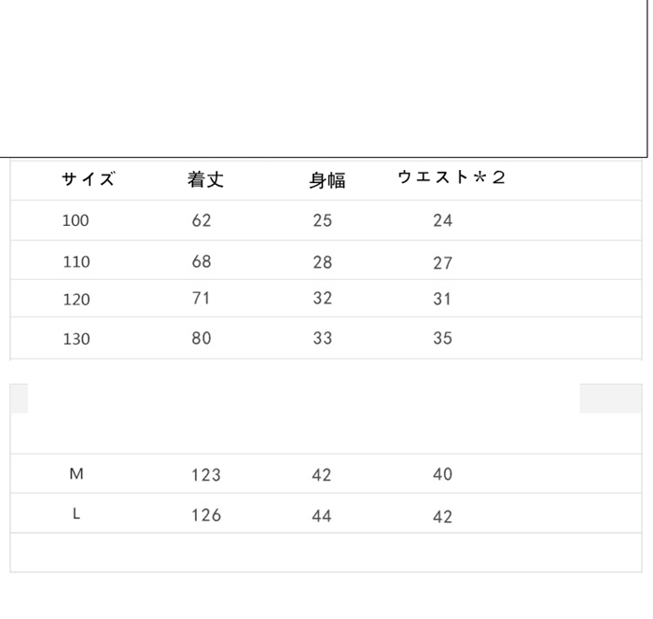
Task: Select the size 100 row label
Action: click(x=76, y=221)
